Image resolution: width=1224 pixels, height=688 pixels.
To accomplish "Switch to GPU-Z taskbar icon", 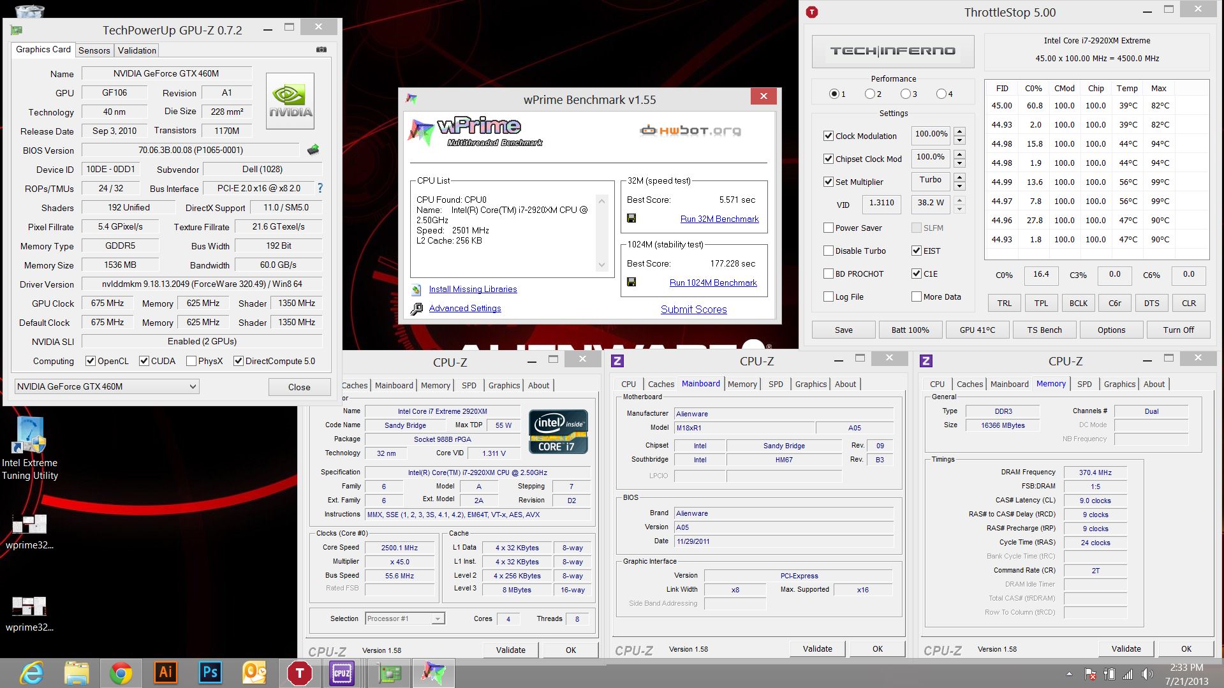I will [x=390, y=673].
